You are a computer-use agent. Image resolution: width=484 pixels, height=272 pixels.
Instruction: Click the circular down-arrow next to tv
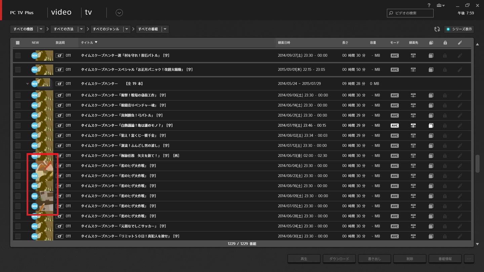[119, 13]
